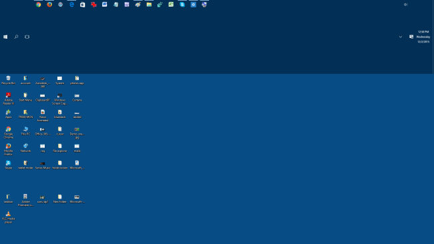Select the file explorer desktop file
This screenshot has height=244, width=434.
(x=60, y=148)
